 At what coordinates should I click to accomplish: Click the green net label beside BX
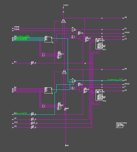coord(21,113)
